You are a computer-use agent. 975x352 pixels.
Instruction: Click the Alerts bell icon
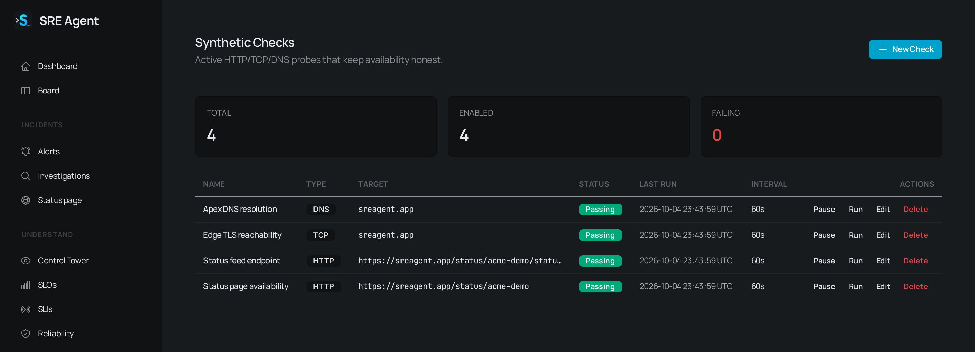(x=26, y=151)
